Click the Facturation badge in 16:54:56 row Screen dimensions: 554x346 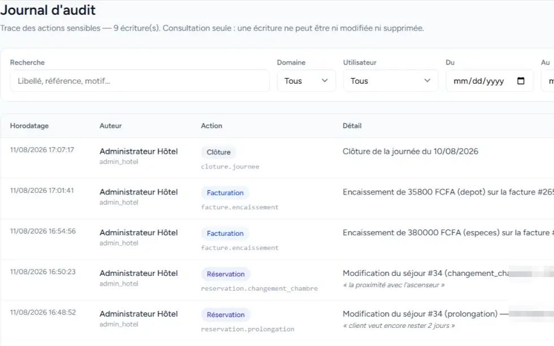(x=225, y=233)
